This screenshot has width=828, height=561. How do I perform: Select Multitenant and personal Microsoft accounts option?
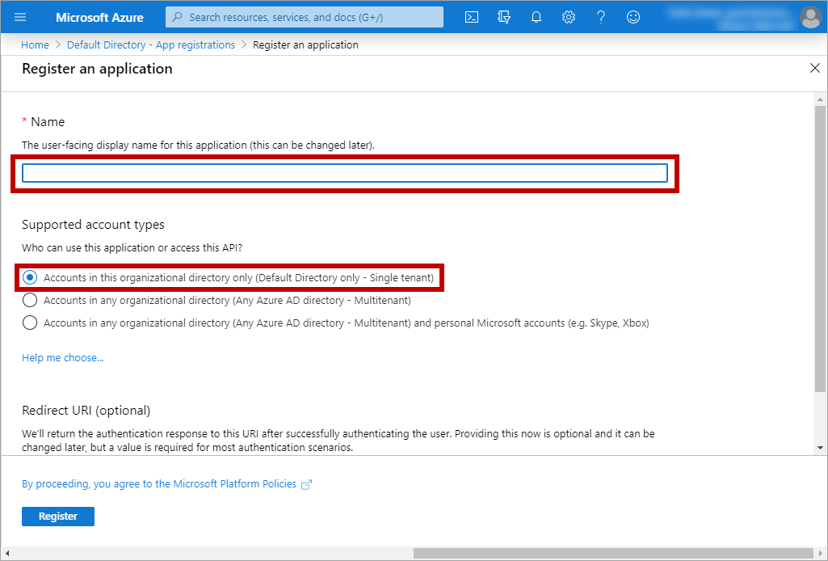pyautogui.click(x=336, y=323)
